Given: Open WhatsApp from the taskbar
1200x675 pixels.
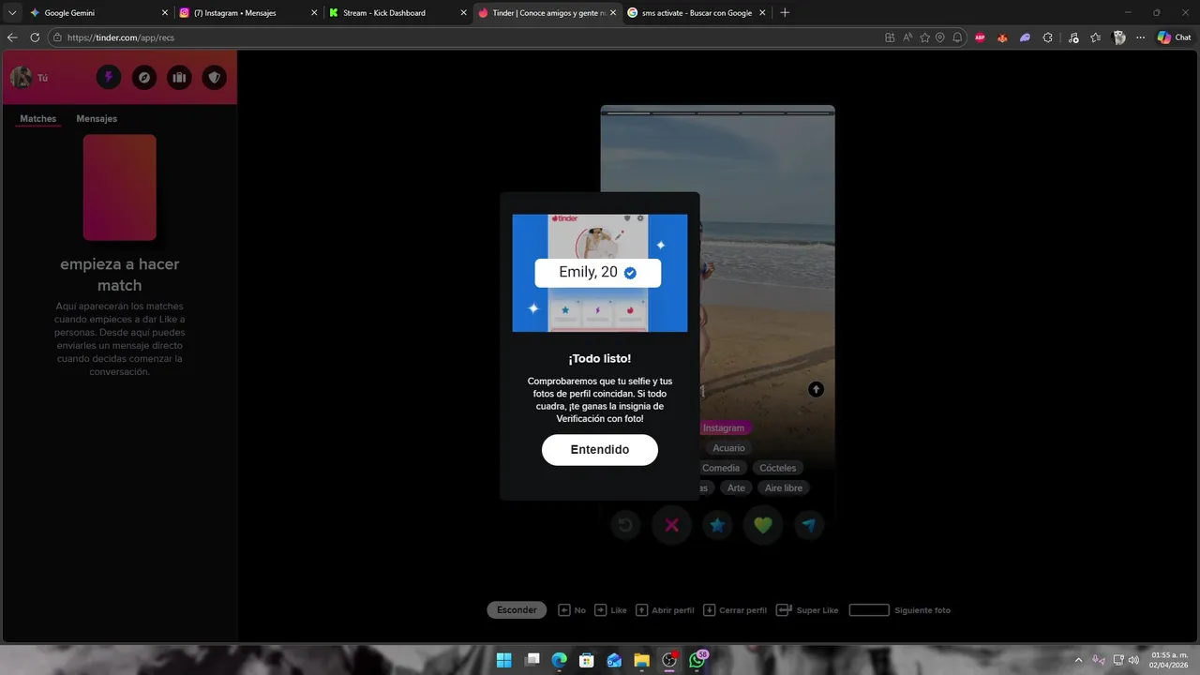Looking at the screenshot, I should click(x=697, y=660).
